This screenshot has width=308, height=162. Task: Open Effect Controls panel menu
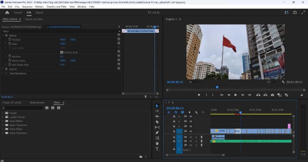20,19
